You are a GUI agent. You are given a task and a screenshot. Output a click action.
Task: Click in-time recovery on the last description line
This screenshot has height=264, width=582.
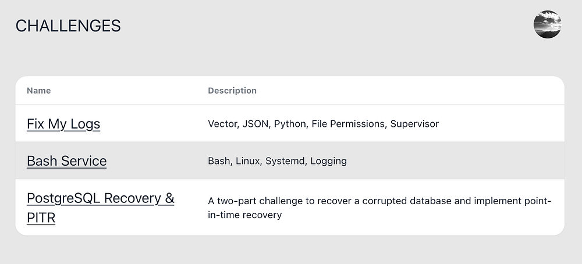245,215
